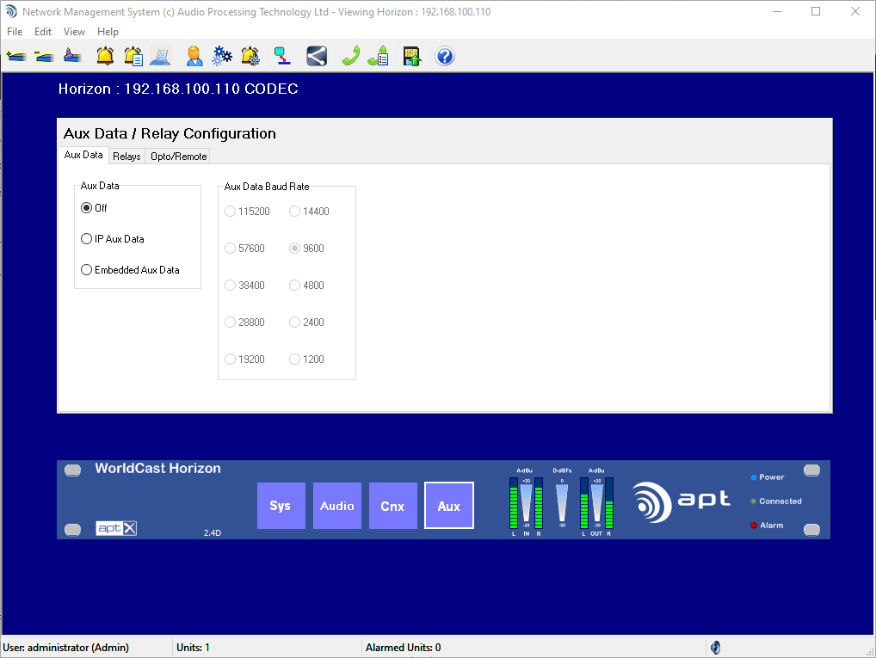Viewport: 876px width, 658px height.
Task: Choose the 115200 baud rate
Action: (247, 211)
